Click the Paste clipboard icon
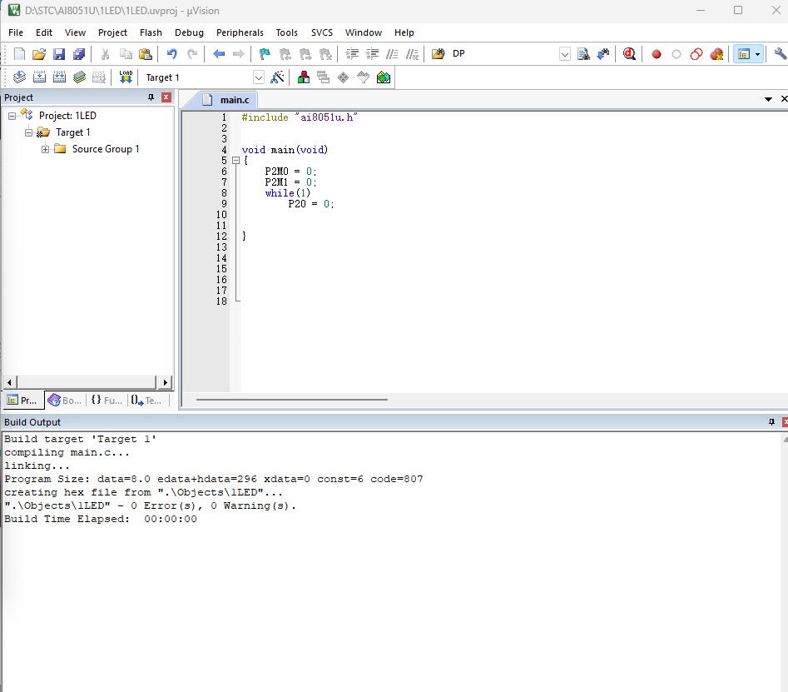This screenshot has width=788, height=692. [146, 54]
